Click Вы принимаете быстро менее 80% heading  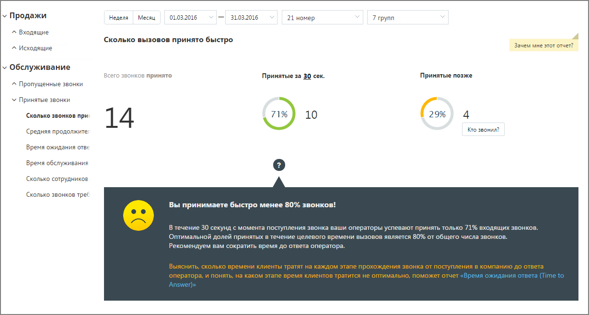(x=253, y=204)
